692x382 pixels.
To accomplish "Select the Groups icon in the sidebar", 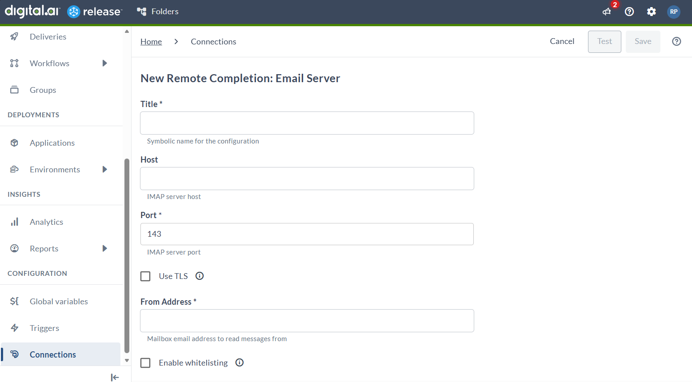I will pos(14,90).
